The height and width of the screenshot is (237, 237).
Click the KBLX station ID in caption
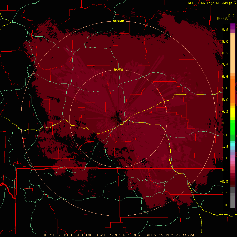(x=152, y=235)
